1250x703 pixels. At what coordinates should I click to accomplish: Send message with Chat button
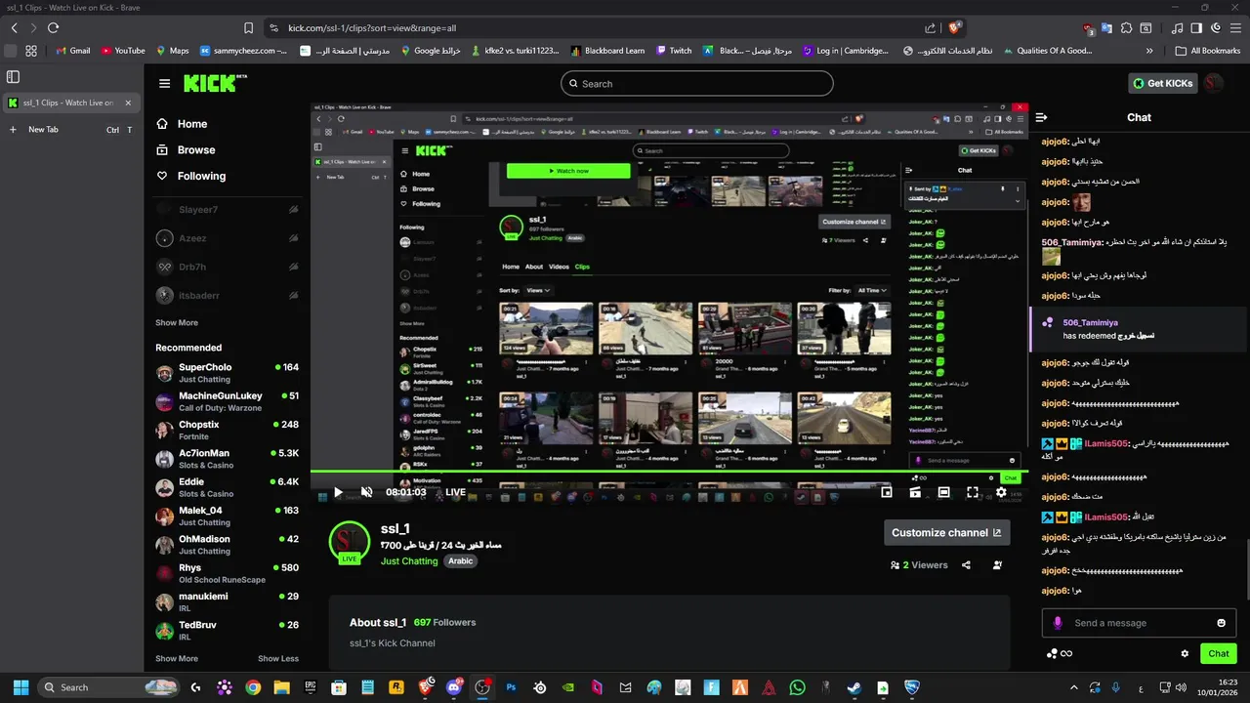[x=1219, y=653]
